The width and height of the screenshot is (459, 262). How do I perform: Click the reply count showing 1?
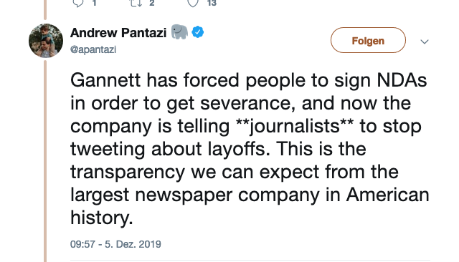[94, 3]
